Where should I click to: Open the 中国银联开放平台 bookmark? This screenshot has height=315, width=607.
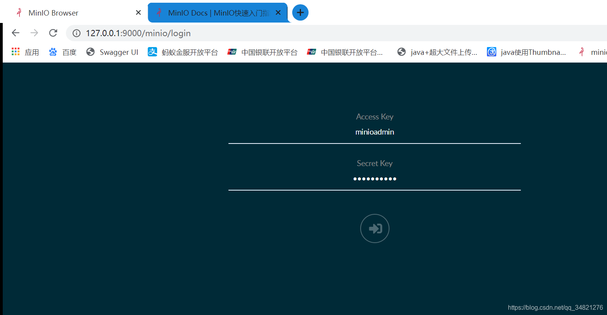262,52
